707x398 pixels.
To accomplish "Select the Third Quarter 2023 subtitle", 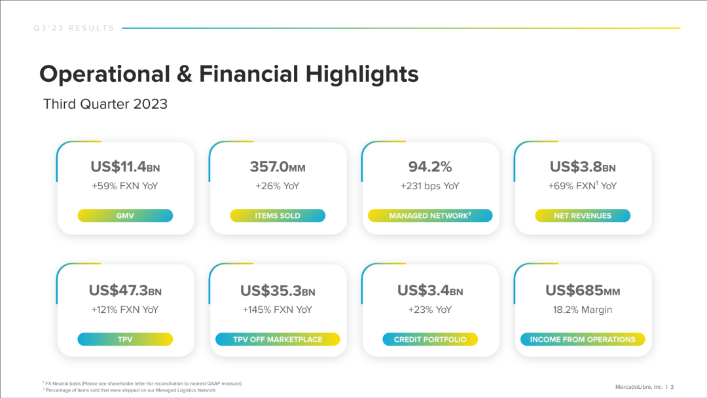I will 105,104.
